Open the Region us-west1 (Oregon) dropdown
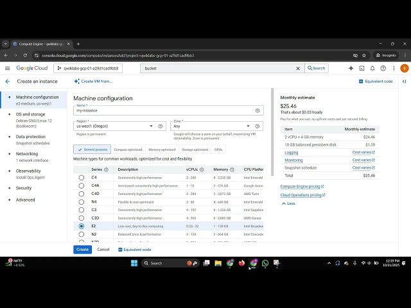The width and height of the screenshot is (411, 308). click(x=119, y=126)
